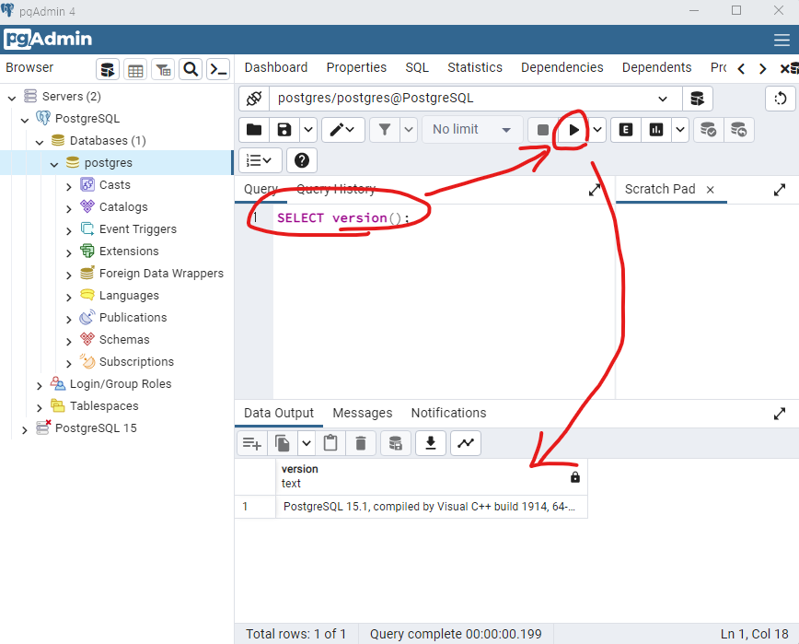Click into the SQL query editor line
Viewport: 799px width, 644px height.
pos(444,218)
